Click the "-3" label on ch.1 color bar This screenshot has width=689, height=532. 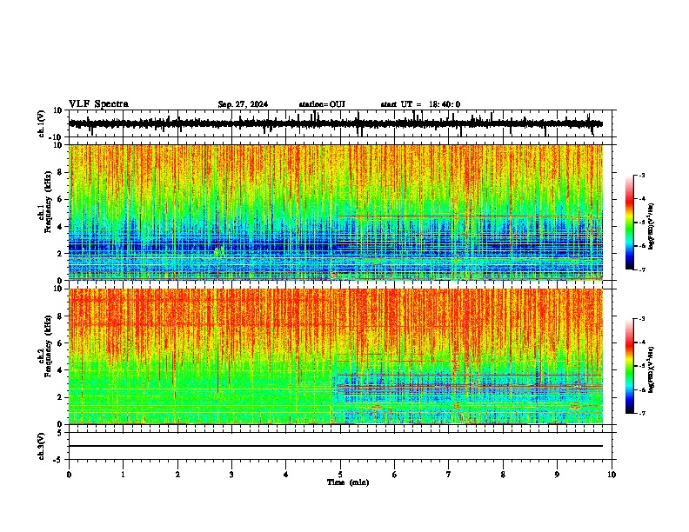642,176
